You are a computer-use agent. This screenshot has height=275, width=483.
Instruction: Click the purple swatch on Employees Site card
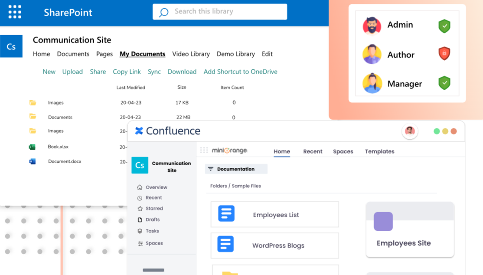coord(383,221)
